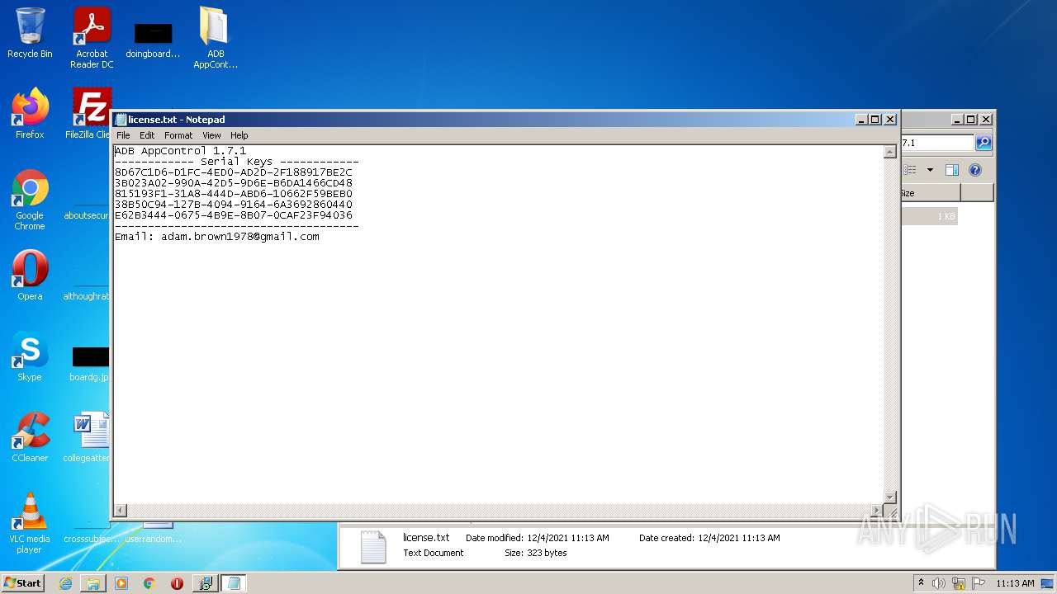Launch Firefox from the desktop
Image resolution: width=1057 pixels, height=594 pixels.
(30, 114)
